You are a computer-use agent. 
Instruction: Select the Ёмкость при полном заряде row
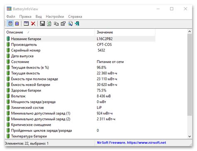tap(80, 79)
